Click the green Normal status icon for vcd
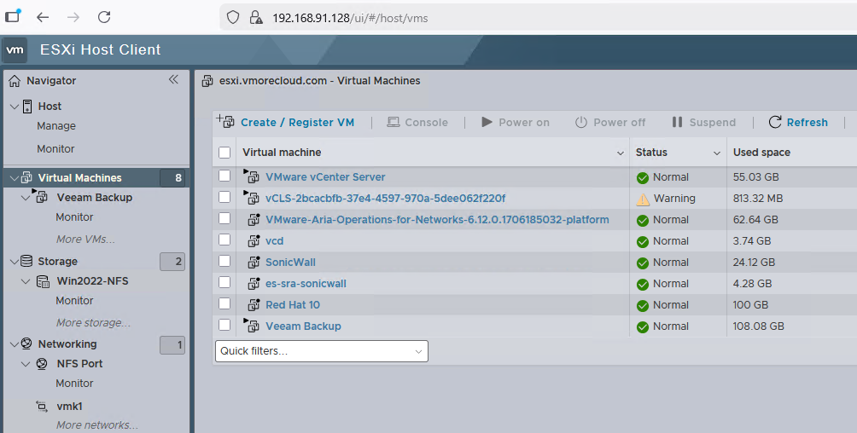The height and width of the screenshot is (433, 857). (x=643, y=242)
